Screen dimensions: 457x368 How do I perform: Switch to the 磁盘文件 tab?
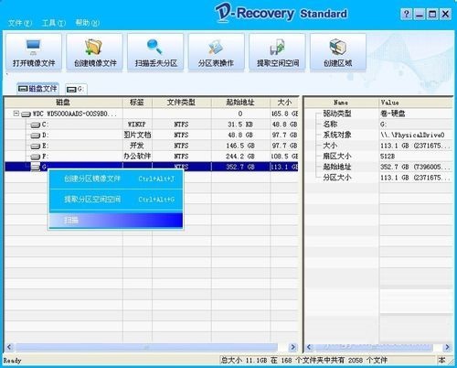[x=37, y=89]
